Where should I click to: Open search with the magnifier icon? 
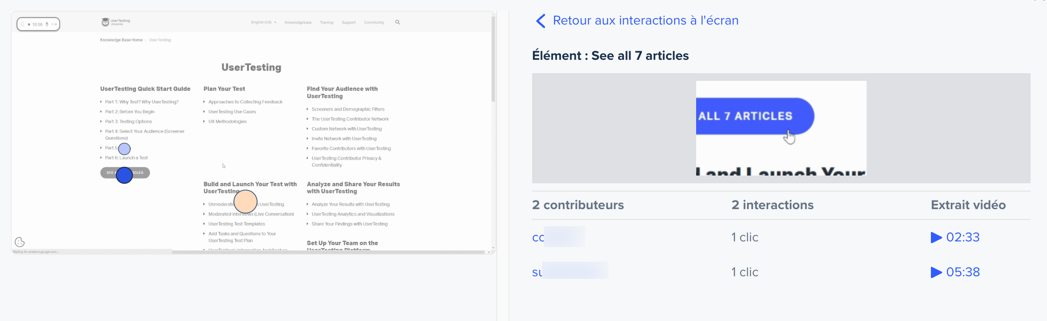coord(397,22)
